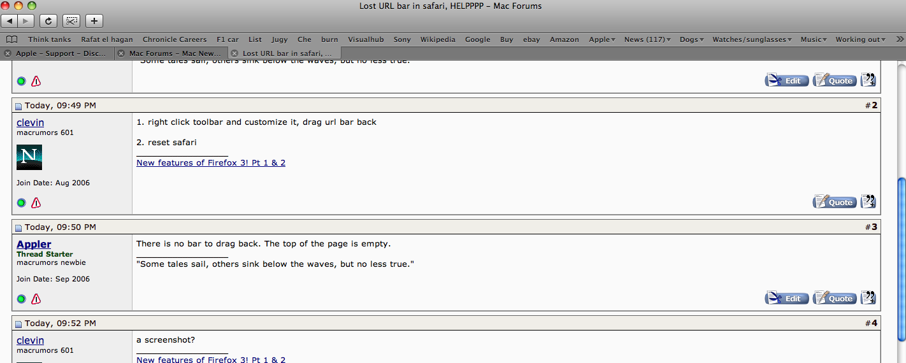Image resolution: width=906 pixels, height=363 pixels.
Task: Open the F1 car bookmark
Action: [227, 39]
